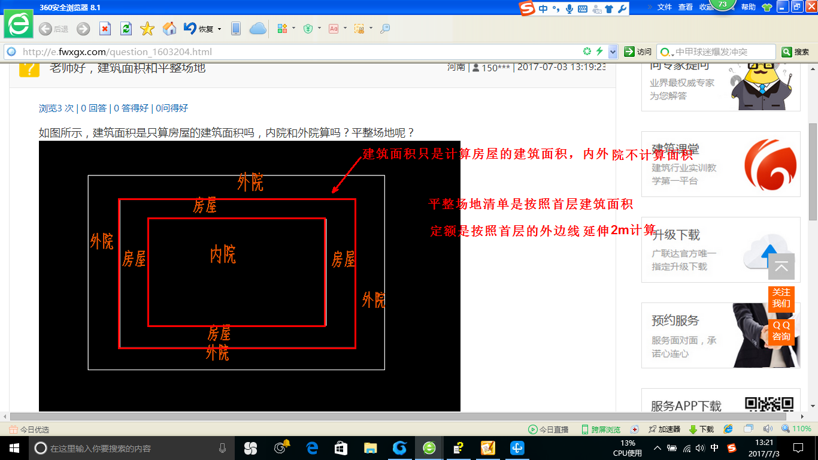The image size is (818, 460).
Task: Click the 预约服务 sidebar banner
Action: click(x=721, y=335)
